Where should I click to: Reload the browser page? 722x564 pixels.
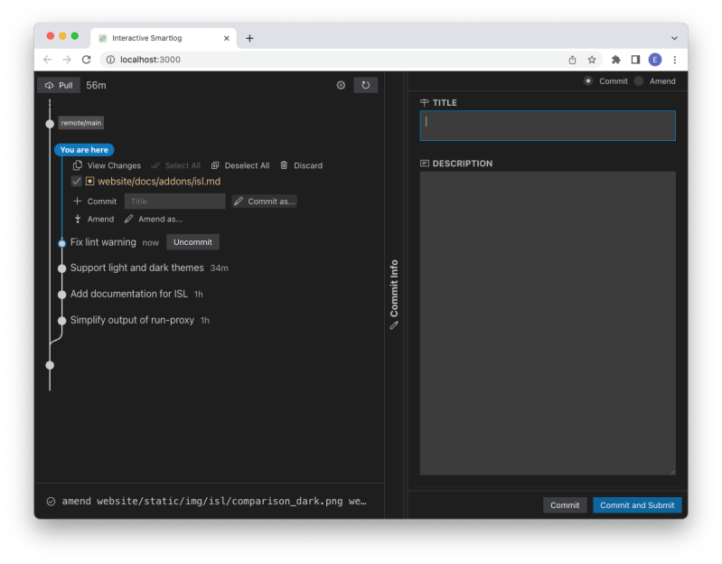pyautogui.click(x=86, y=60)
